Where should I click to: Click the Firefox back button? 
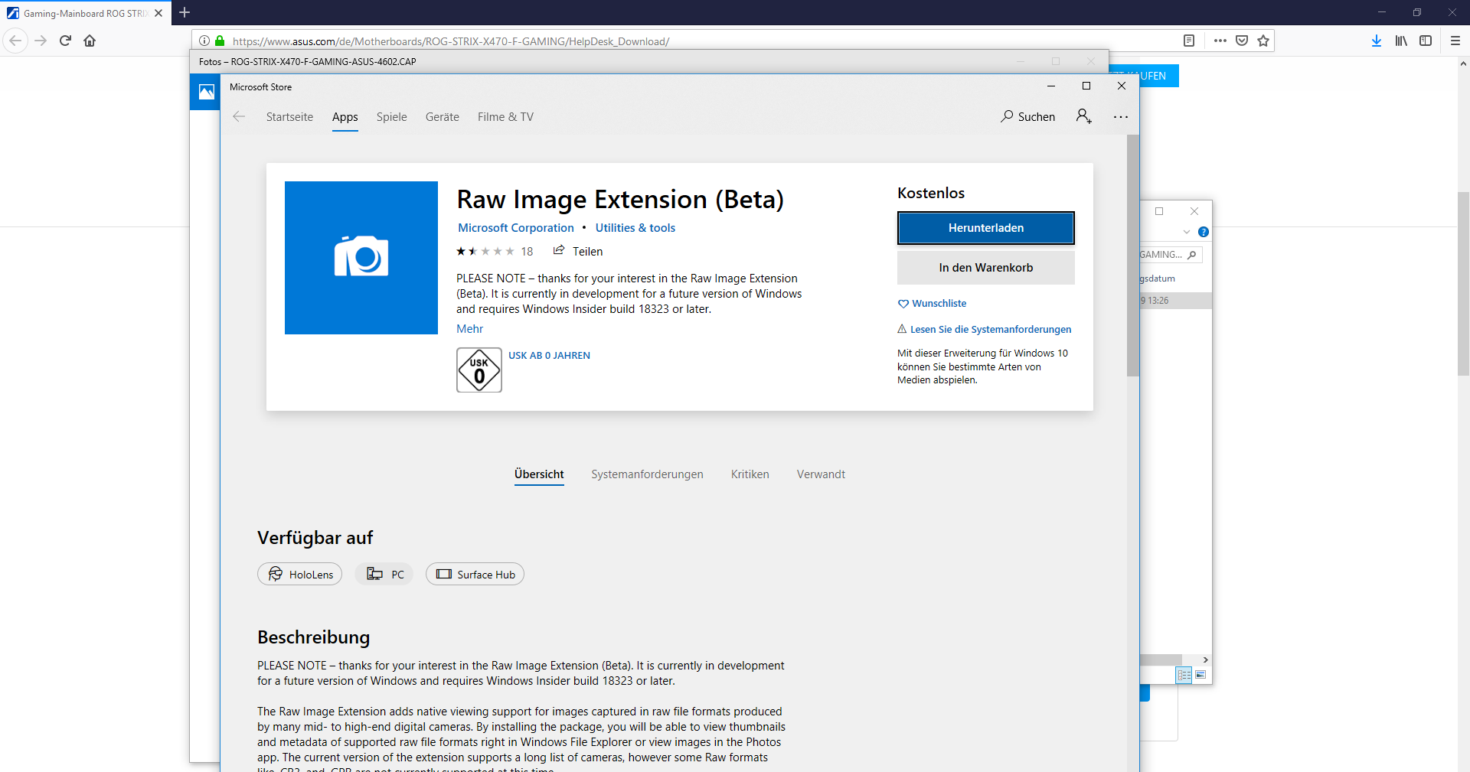point(15,41)
